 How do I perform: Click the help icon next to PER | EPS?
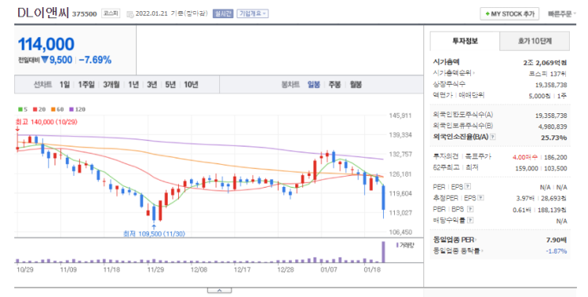pos(468,187)
